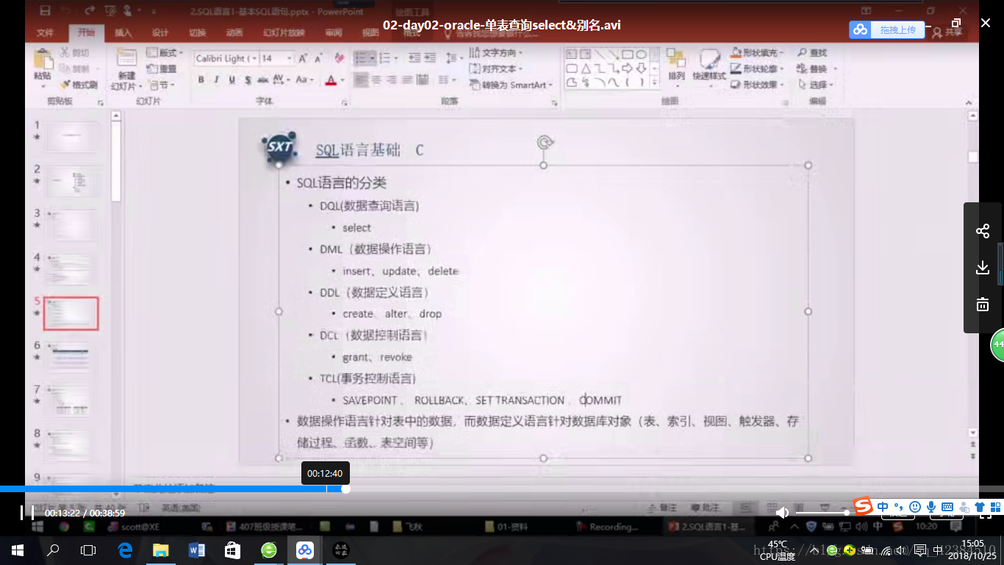Click the video progress bar handle
This screenshot has width=1004, height=565.
click(x=346, y=488)
